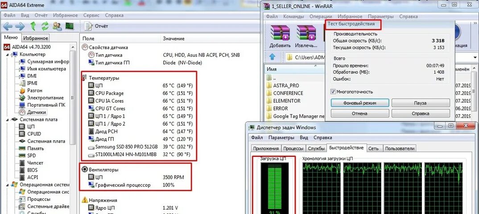Click the Forward arrow in AIDA64 toolbar
Screen dimensions: 479x214
[x=20, y=26]
